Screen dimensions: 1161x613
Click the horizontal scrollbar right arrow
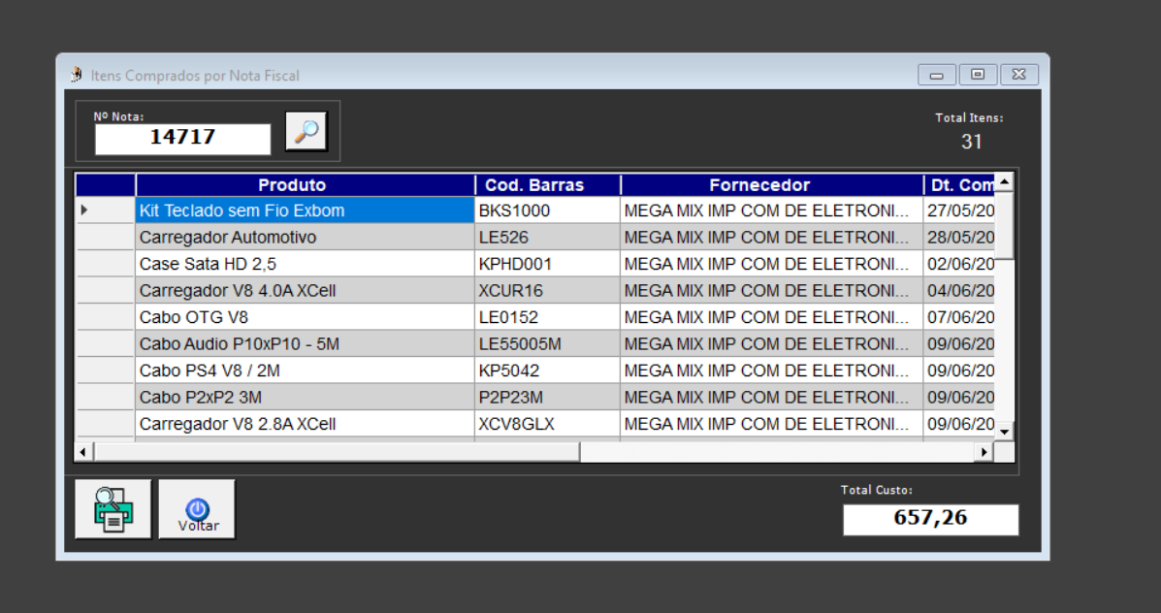984,452
